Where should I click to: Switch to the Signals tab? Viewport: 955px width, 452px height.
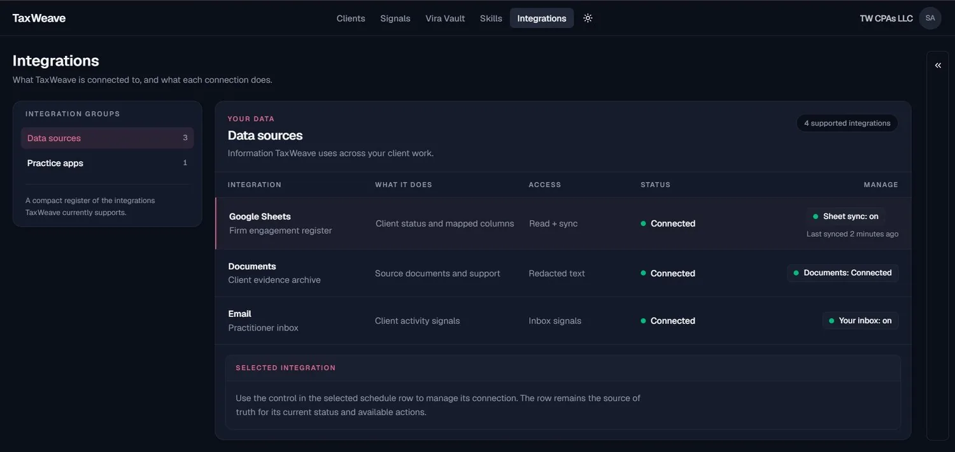(395, 18)
